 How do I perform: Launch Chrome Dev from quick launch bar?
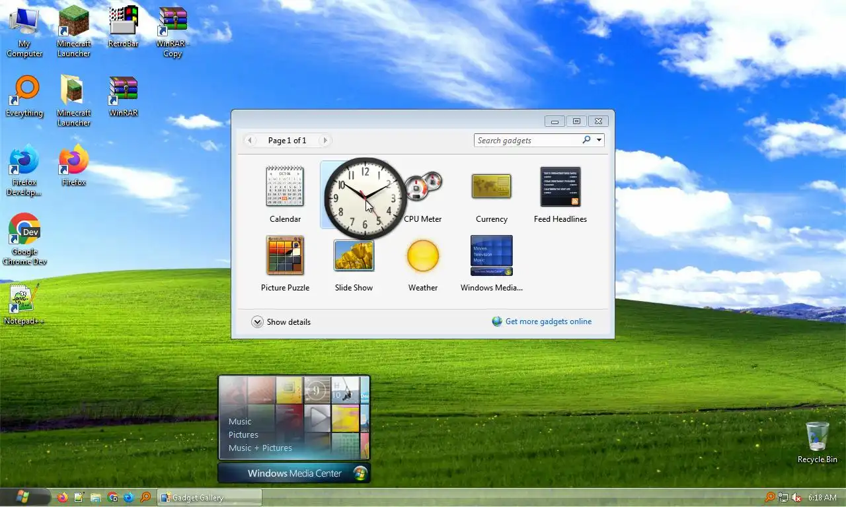point(112,497)
